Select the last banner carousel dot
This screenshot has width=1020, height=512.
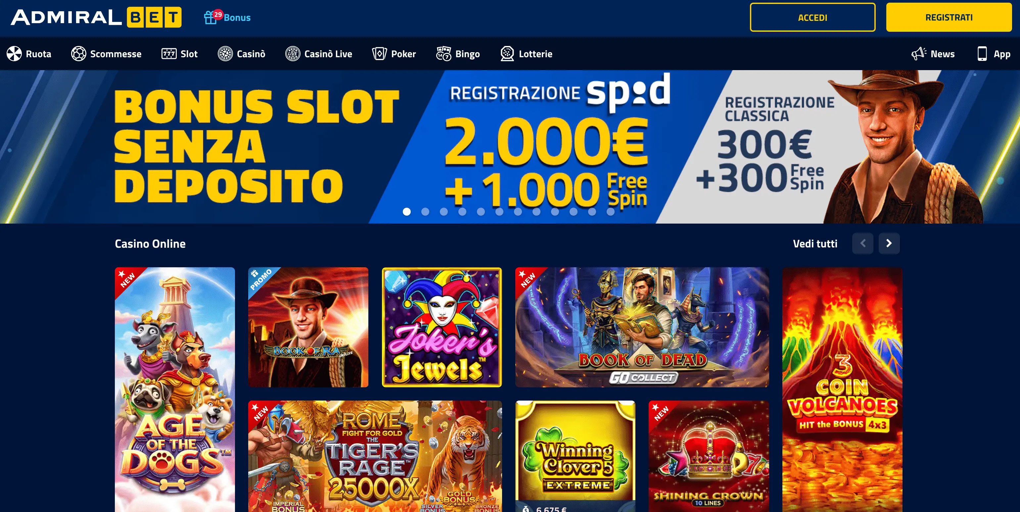(x=611, y=212)
